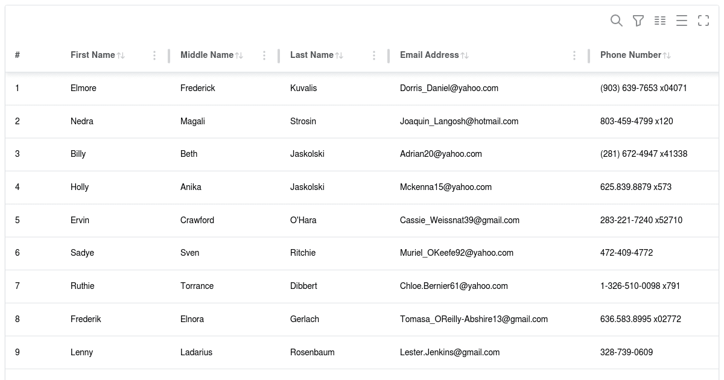Click the Phone Number column header
This screenshot has height=380, width=724.
(631, 55)
